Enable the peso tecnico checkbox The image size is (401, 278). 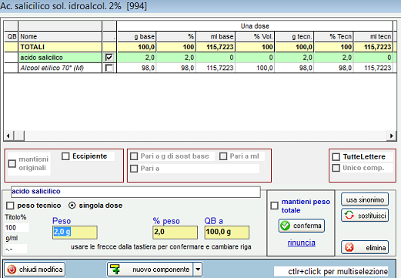[10, 206]
